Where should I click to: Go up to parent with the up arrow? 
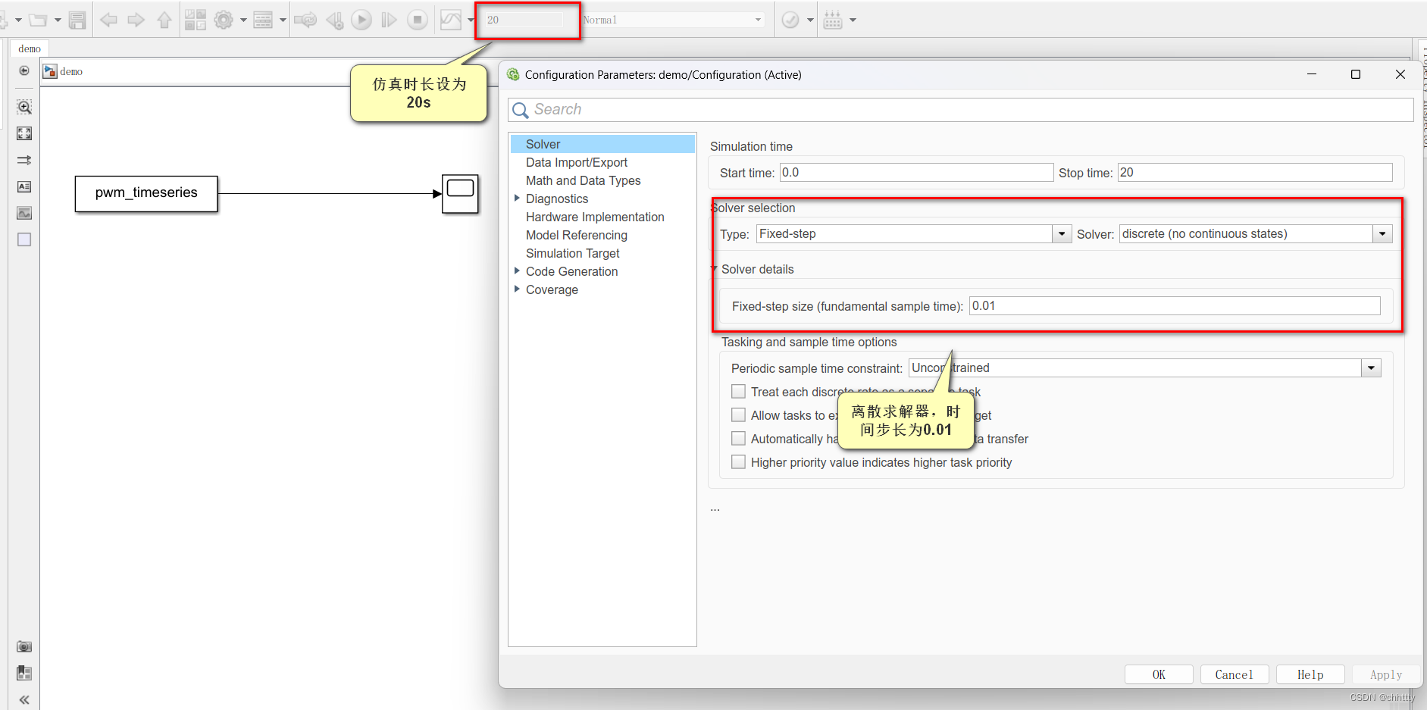(164, 20)
